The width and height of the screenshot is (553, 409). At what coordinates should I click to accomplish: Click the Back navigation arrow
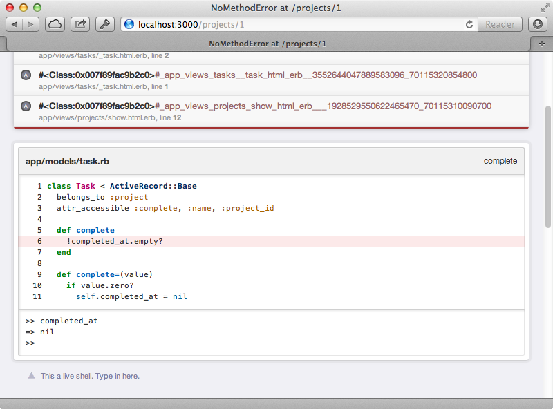tap(14, 23)
